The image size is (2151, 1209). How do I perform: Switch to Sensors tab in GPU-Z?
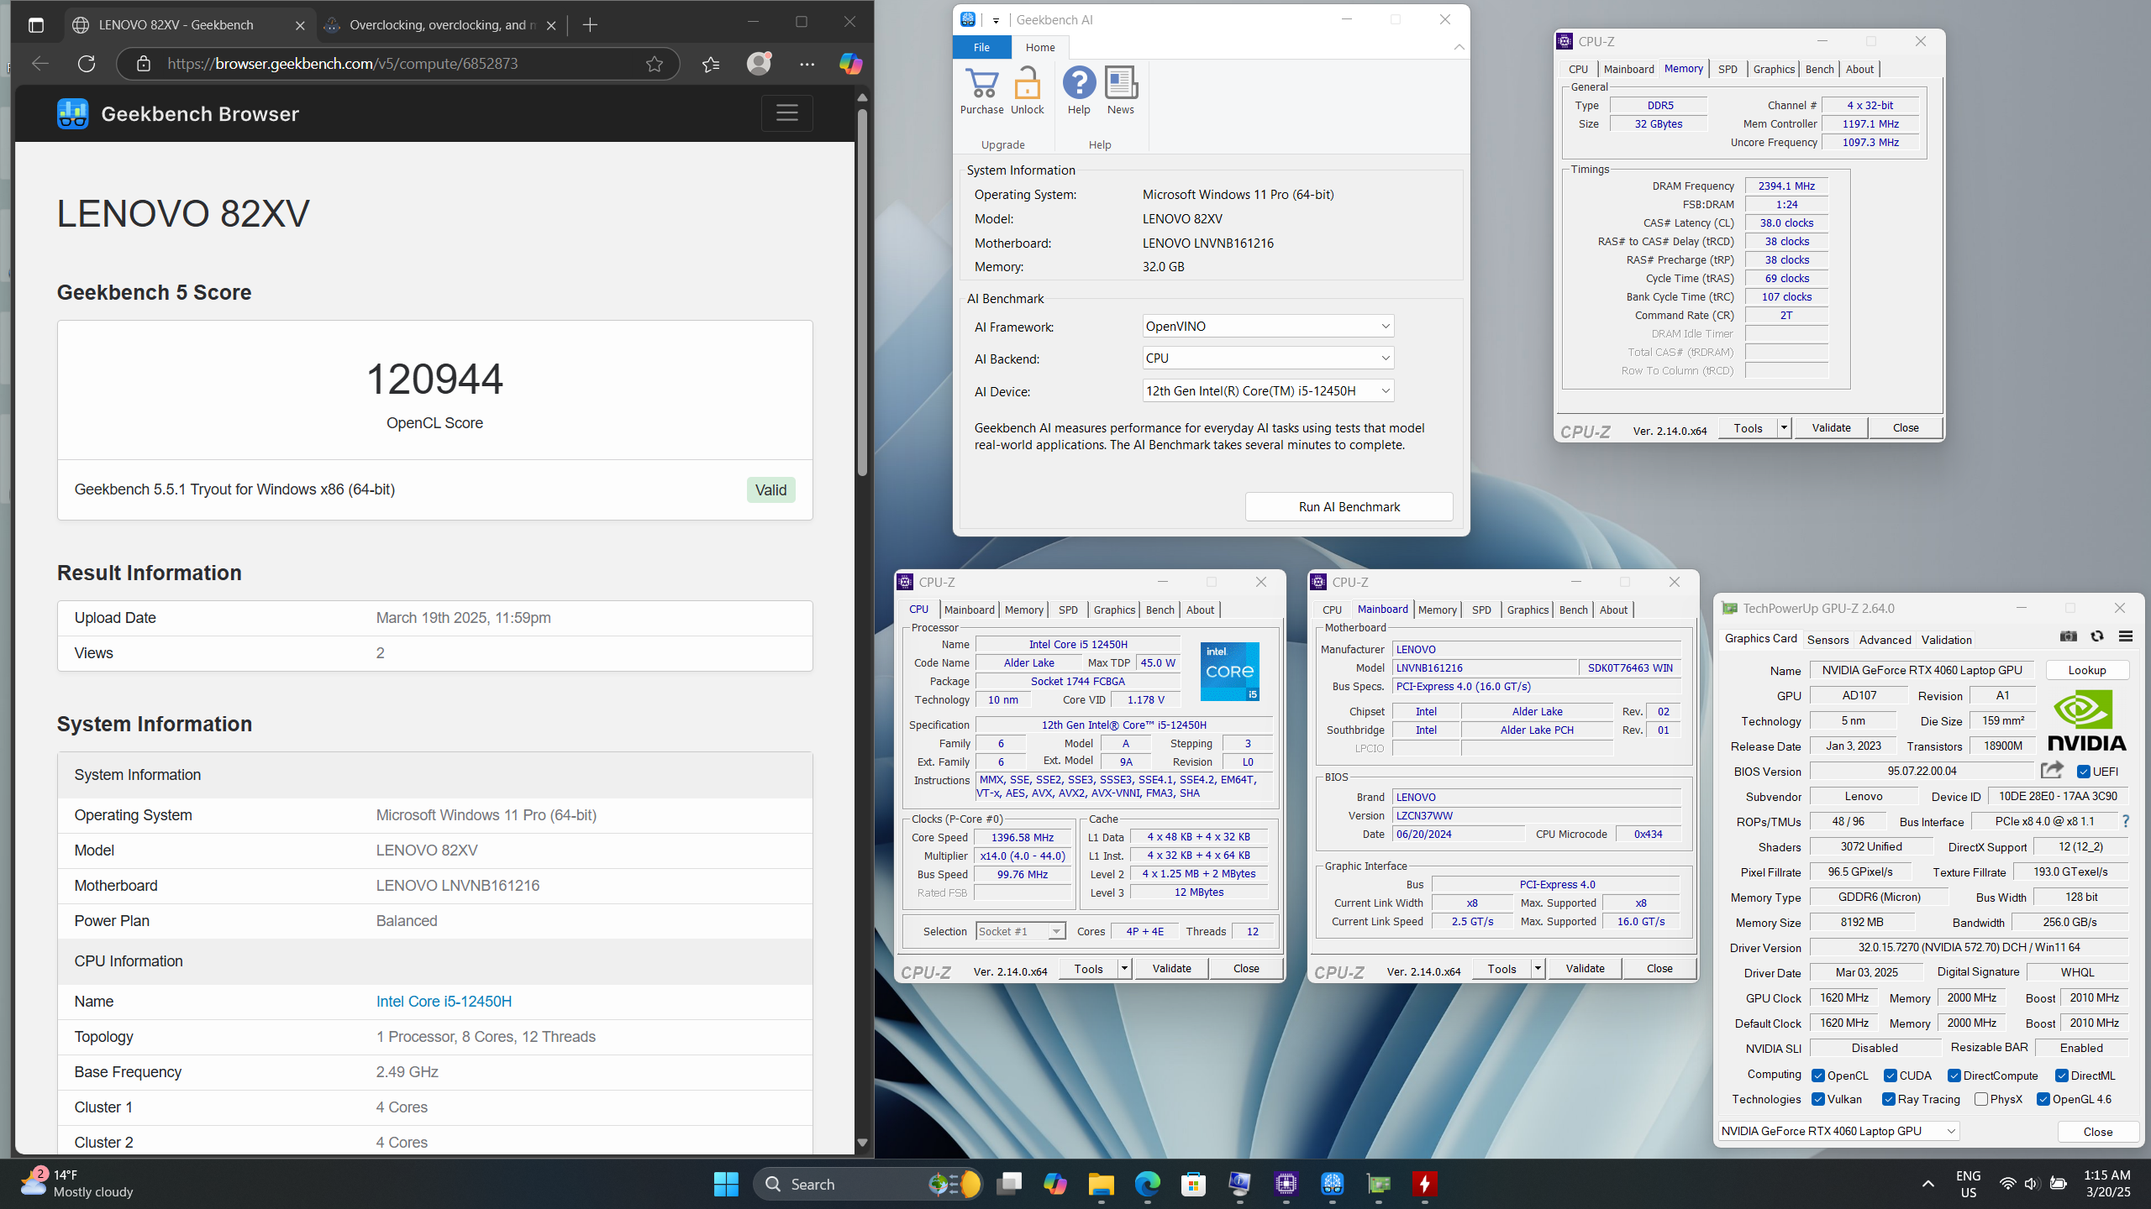pos(1828,639)
